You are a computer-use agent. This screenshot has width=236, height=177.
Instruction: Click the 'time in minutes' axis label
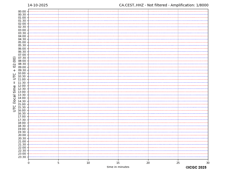tap(118, 167)
